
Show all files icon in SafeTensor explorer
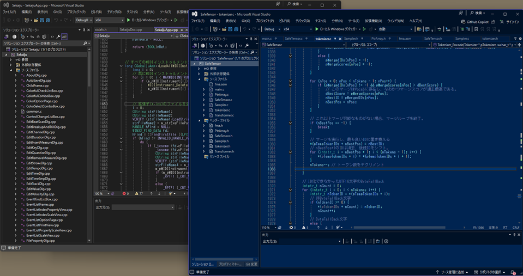coord(232,46)
